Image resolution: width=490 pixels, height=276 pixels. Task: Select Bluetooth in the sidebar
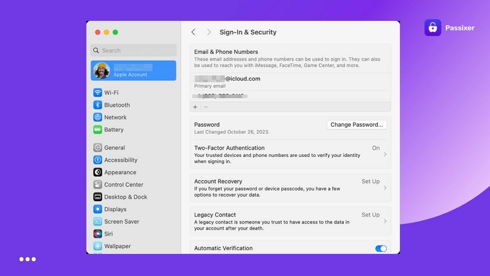[134, 105]
